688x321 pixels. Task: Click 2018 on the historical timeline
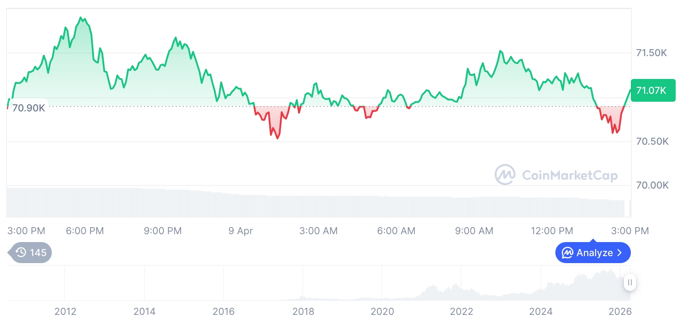click(303, 311)
